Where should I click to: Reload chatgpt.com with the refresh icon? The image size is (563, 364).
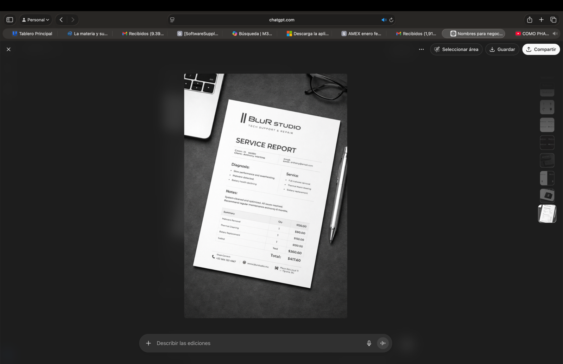tap(392, 20)
